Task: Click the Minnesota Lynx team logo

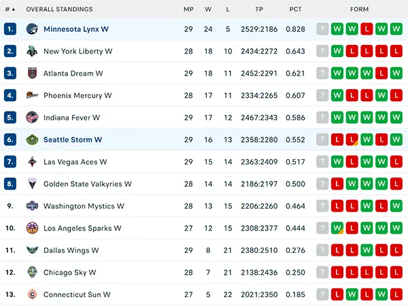Action: coord(32,29)
